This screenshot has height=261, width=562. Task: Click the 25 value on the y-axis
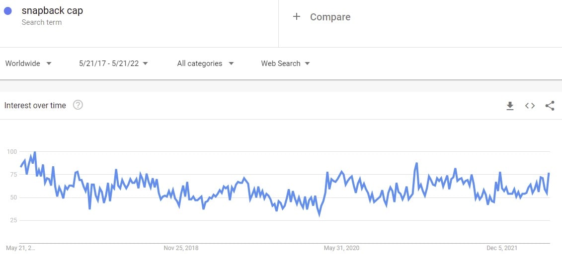tap(13, 220)
